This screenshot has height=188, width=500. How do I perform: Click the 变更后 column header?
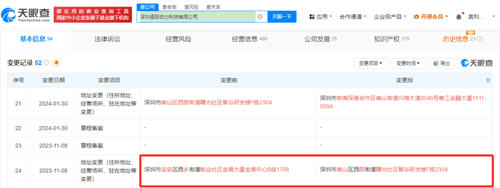(404, 80)
